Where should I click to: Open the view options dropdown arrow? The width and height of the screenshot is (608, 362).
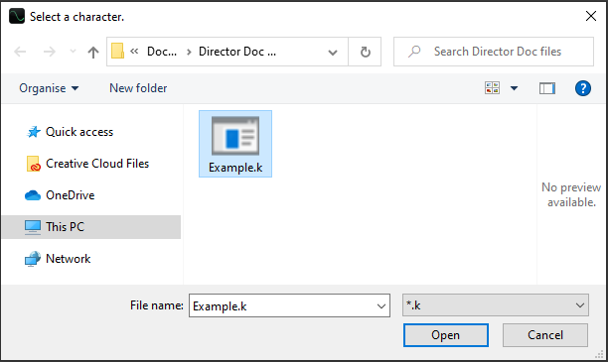pos(514,88)
